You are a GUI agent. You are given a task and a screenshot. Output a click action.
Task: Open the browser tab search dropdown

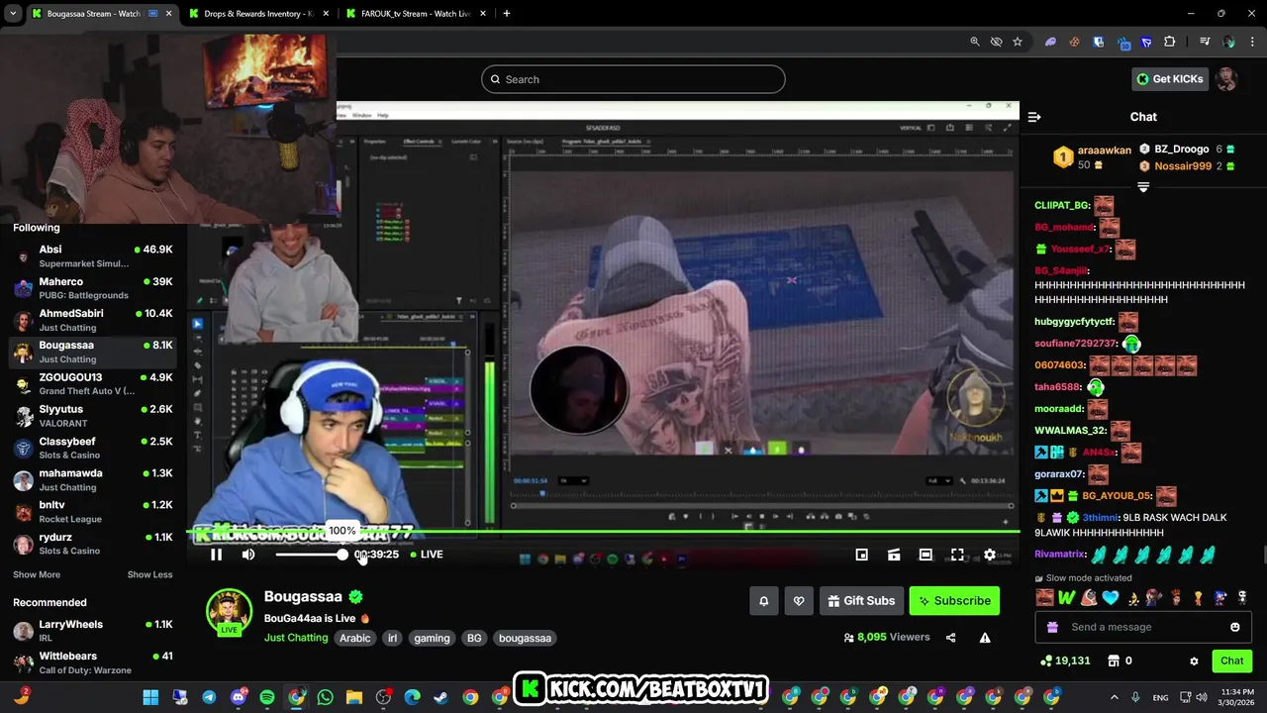coord(13,14)
